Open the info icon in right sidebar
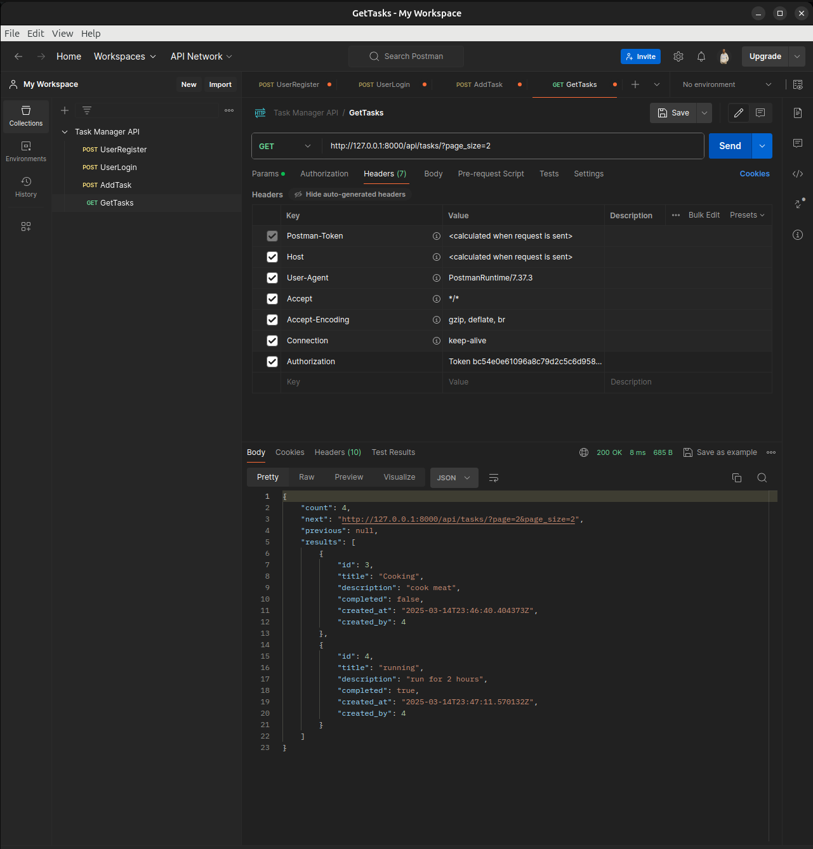 coord(798,235)
